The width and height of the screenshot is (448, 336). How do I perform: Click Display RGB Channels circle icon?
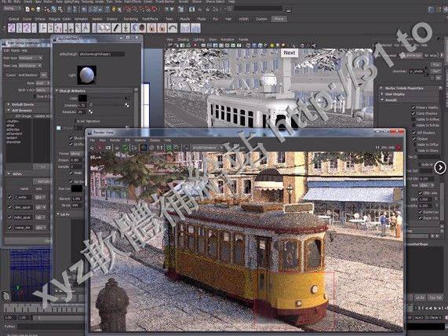click(x=144, y=148)
